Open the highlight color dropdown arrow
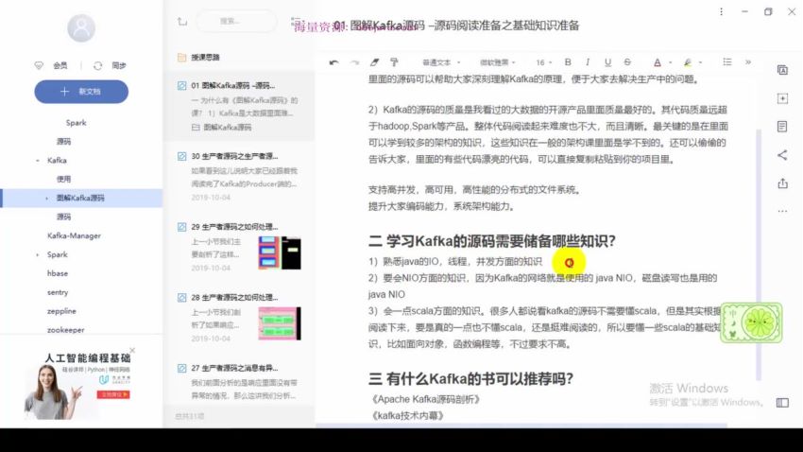Image resolution: width=803 pixels, height=452 pixels. (x=700, y=62)
